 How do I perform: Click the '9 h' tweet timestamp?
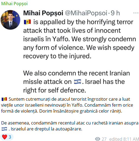115,13
